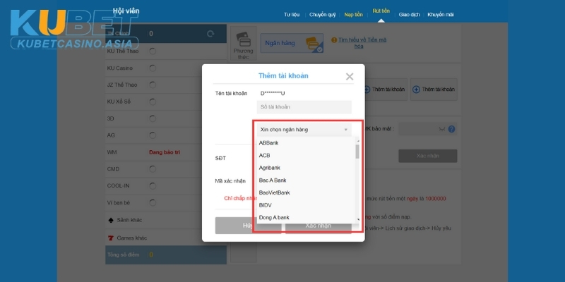Refresh the KU Thể Thao balance

pyautogui.click(x=153, y=51)
